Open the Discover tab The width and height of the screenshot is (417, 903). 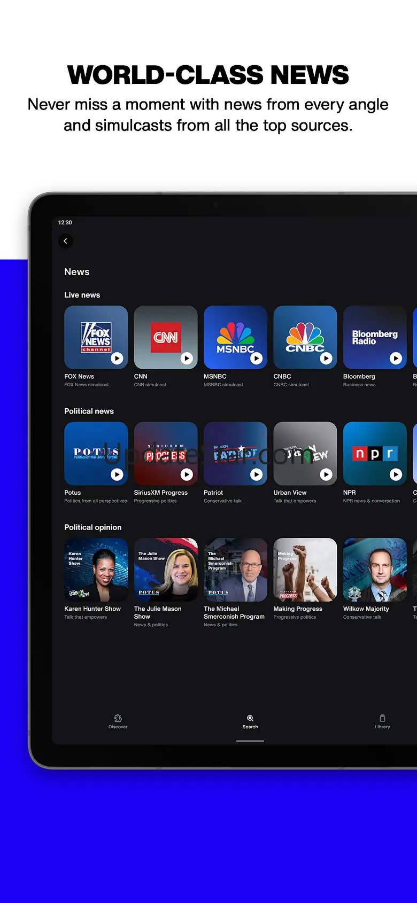coord(118,721)
